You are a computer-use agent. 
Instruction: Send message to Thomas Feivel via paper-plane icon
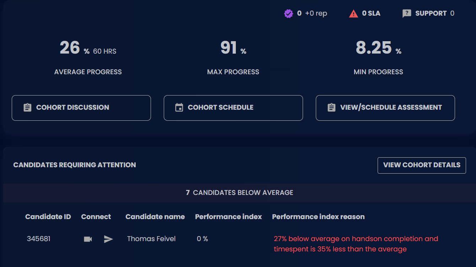(108, 239)
